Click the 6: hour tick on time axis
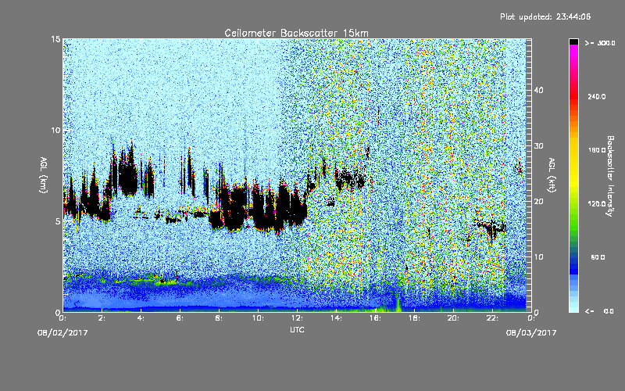The width and height of the screenshot is (625, 391). click(x=180, y=318)
